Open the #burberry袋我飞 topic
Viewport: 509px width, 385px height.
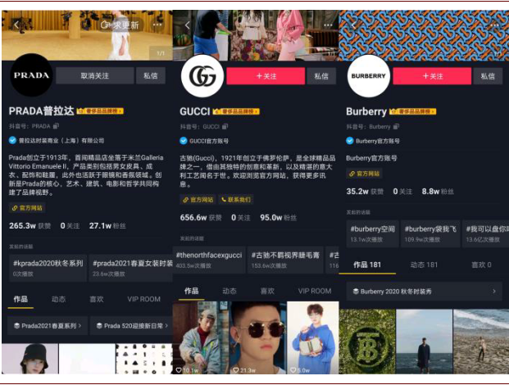point(430,233)
